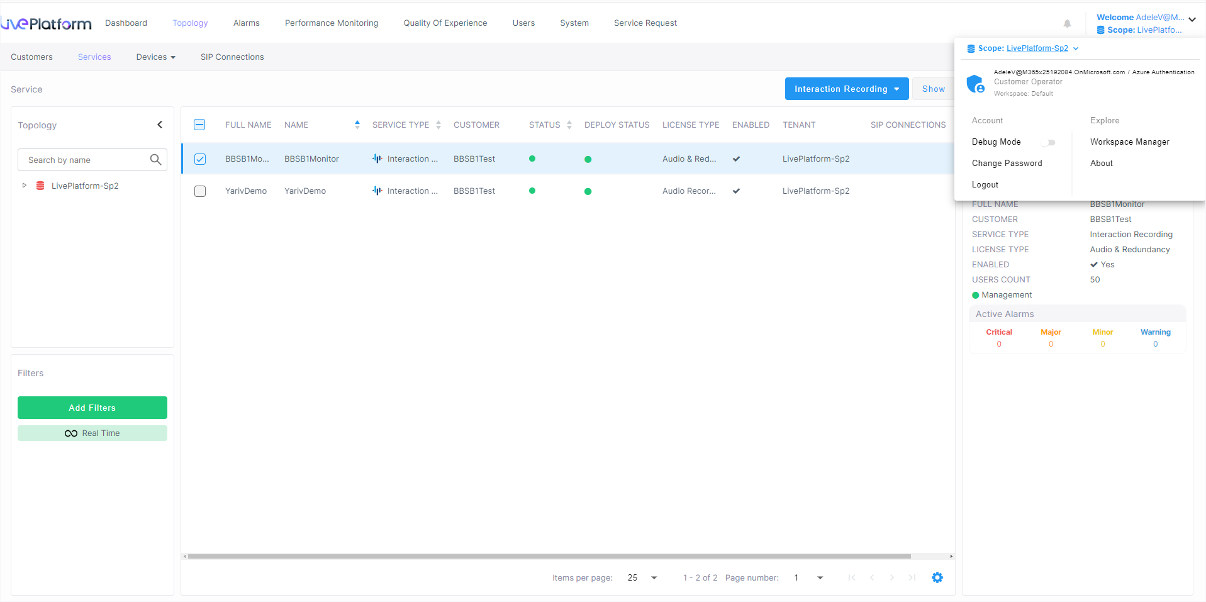1206x602 pixels.
Task: Click the enabled checkmark in the YarivDemo row
Action: click(736, 191)
